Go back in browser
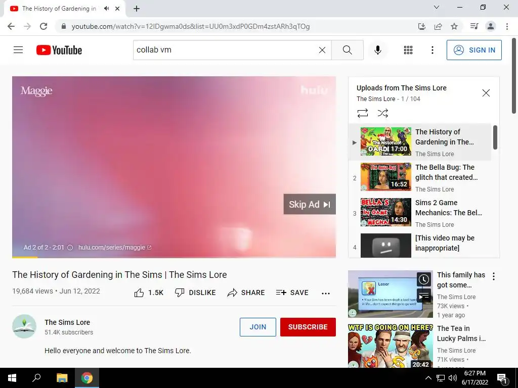Screen dimensions: 518x388 (11, 26)
